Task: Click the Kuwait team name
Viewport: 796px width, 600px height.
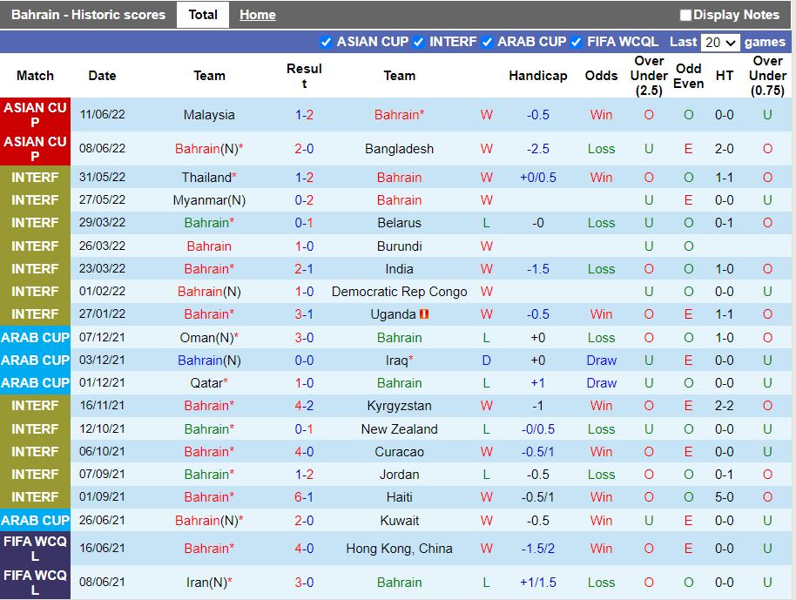Action: 399,521
